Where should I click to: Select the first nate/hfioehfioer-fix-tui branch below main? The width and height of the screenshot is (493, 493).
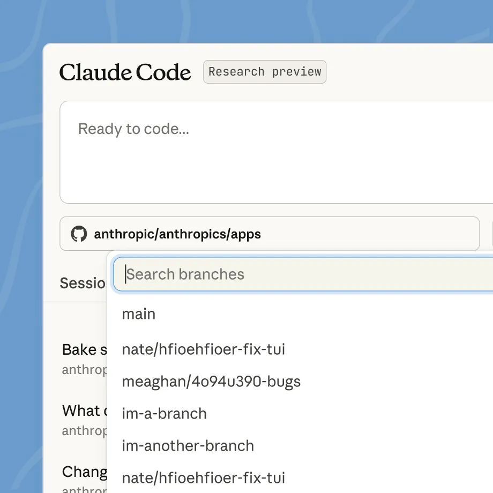click(204, 349)
